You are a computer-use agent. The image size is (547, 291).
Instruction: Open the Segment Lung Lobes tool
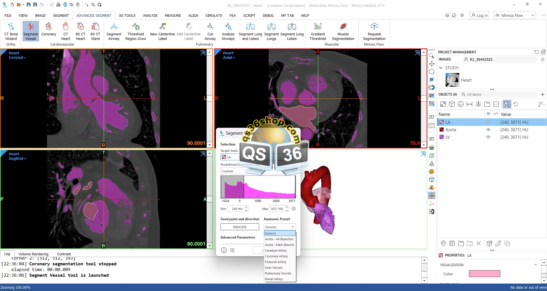pyautogui.click(x=292, y=31)
